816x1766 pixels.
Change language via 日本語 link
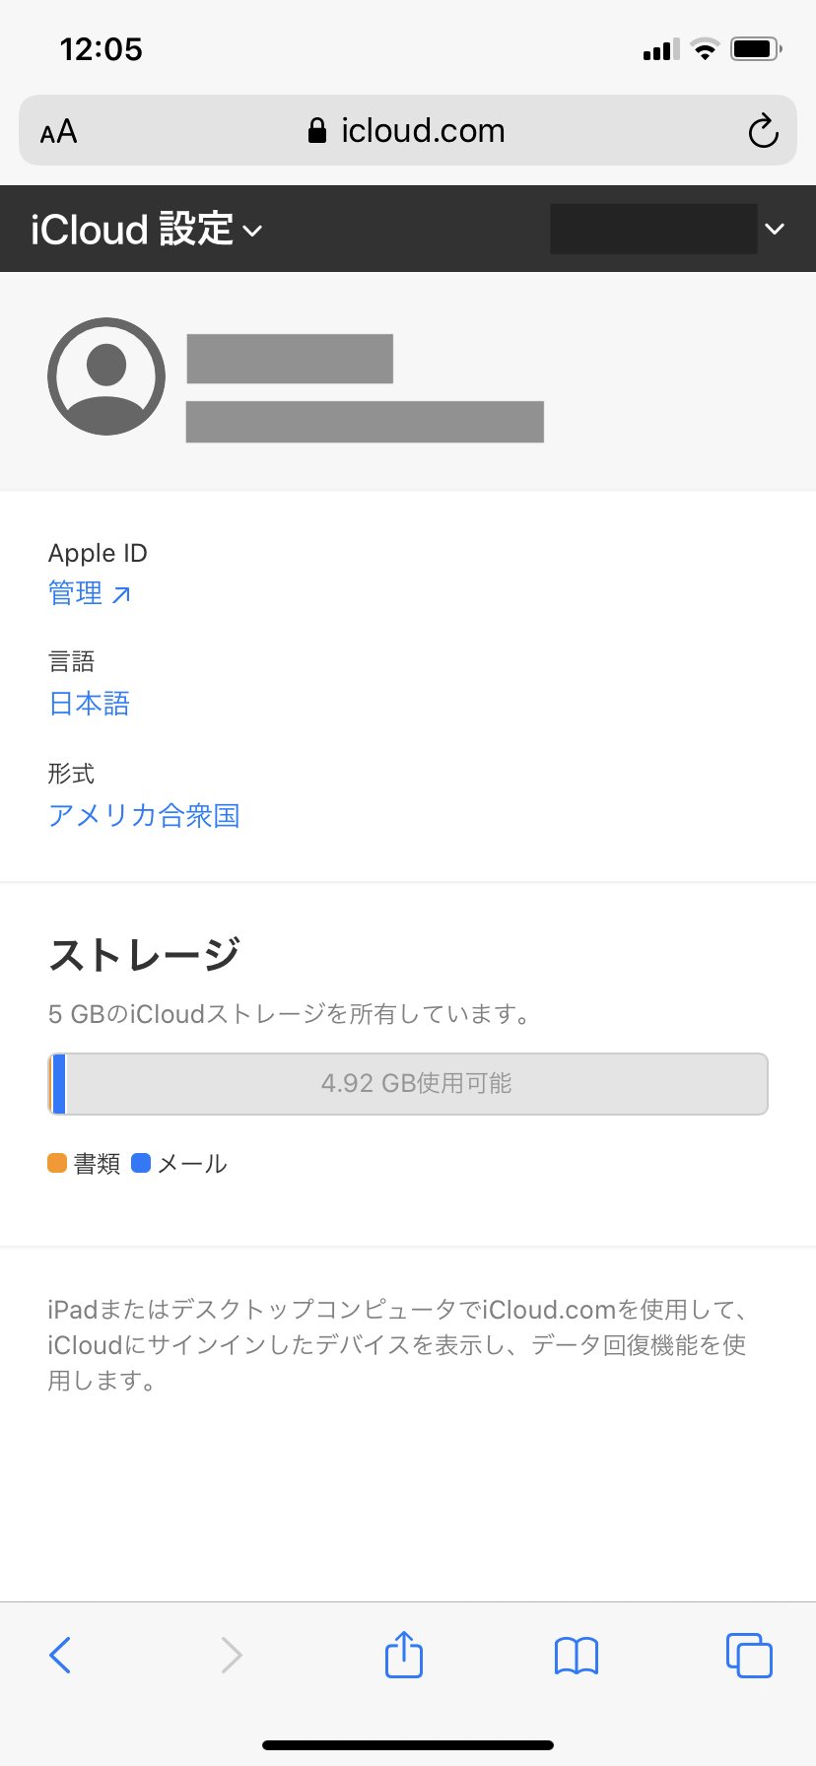point(90,704)
